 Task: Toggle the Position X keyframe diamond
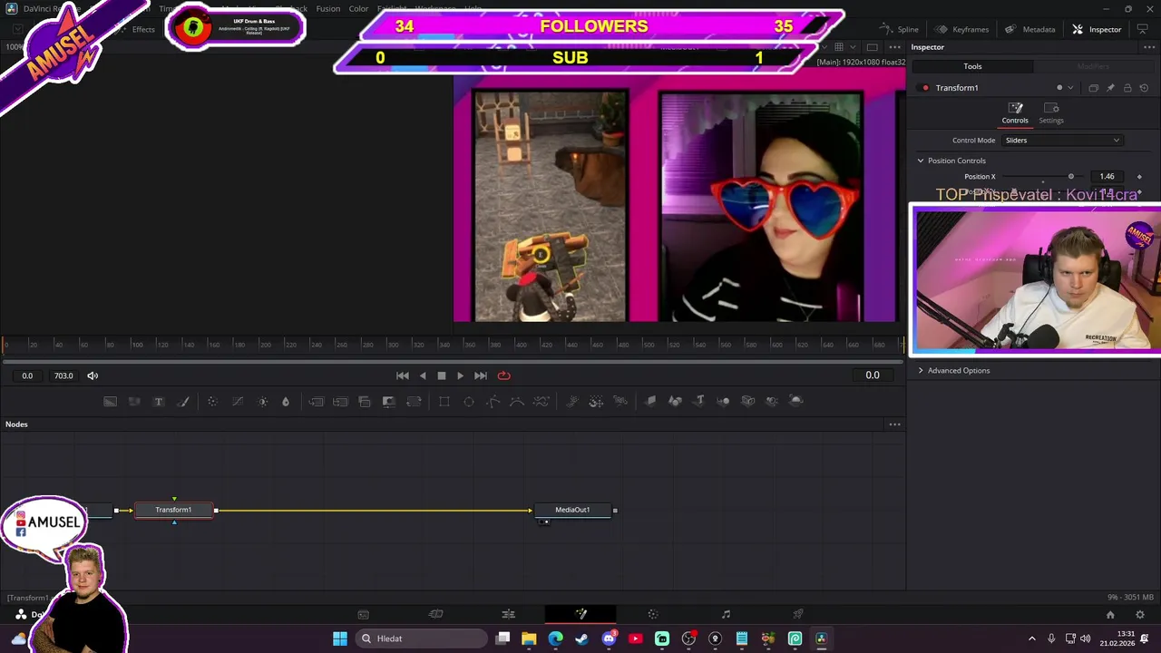click(1139, 177)
